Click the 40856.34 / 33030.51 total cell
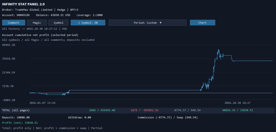This screenshot has width=276, height=132. tap(238, 110)
